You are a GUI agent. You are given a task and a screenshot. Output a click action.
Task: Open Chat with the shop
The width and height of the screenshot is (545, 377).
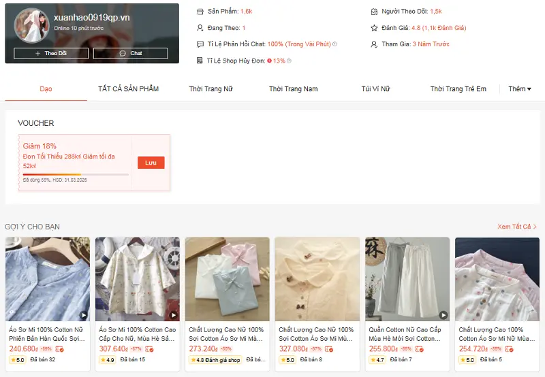tap(131, 53)
